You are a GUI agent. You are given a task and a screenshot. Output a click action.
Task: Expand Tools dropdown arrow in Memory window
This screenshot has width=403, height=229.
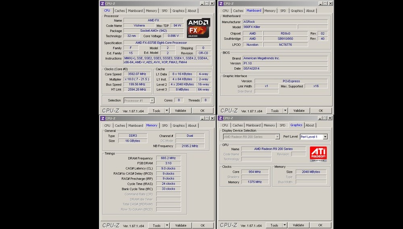pos(167,225)
